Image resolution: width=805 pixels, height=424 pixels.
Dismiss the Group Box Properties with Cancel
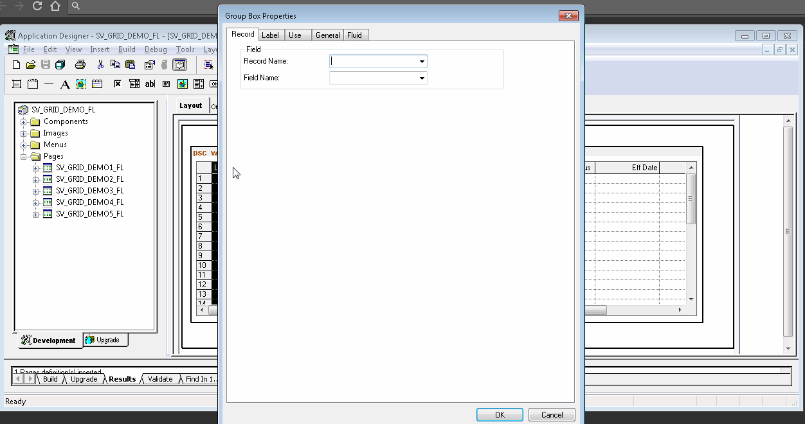coord(552,414)
